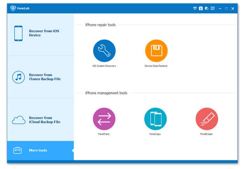
Task: Open the Facebook icon in title bar
Action: [x=201, y=9]
